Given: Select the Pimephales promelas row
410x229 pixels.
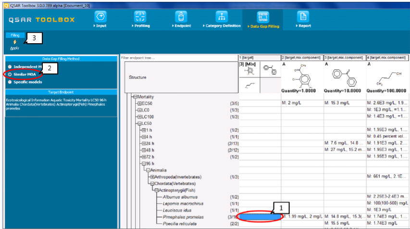Looking at the screenshot, I should [x=183, y=217].
